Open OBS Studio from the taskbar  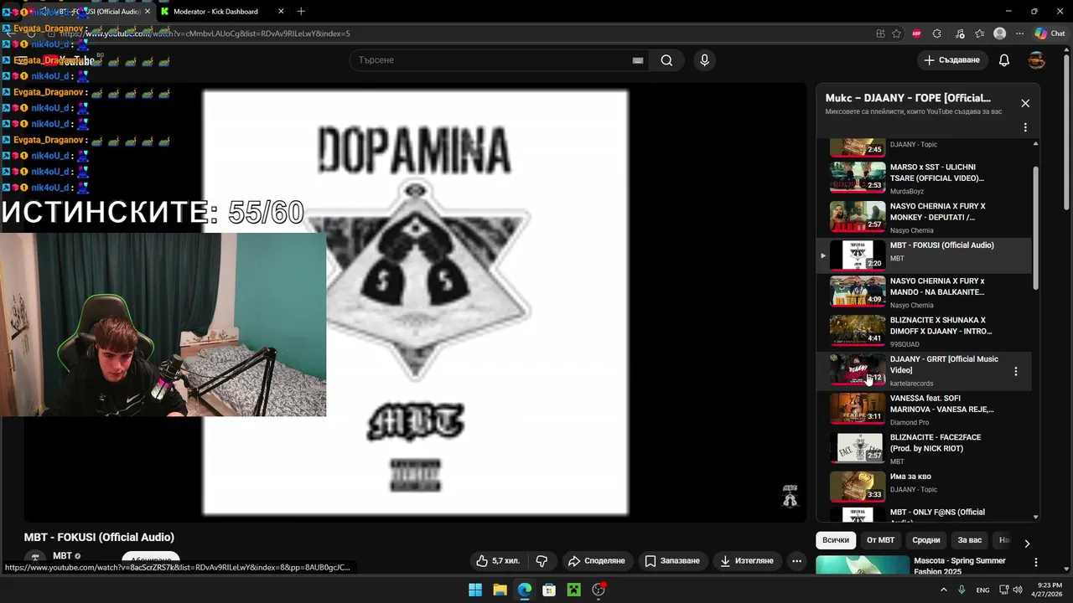tap(599, 590)
